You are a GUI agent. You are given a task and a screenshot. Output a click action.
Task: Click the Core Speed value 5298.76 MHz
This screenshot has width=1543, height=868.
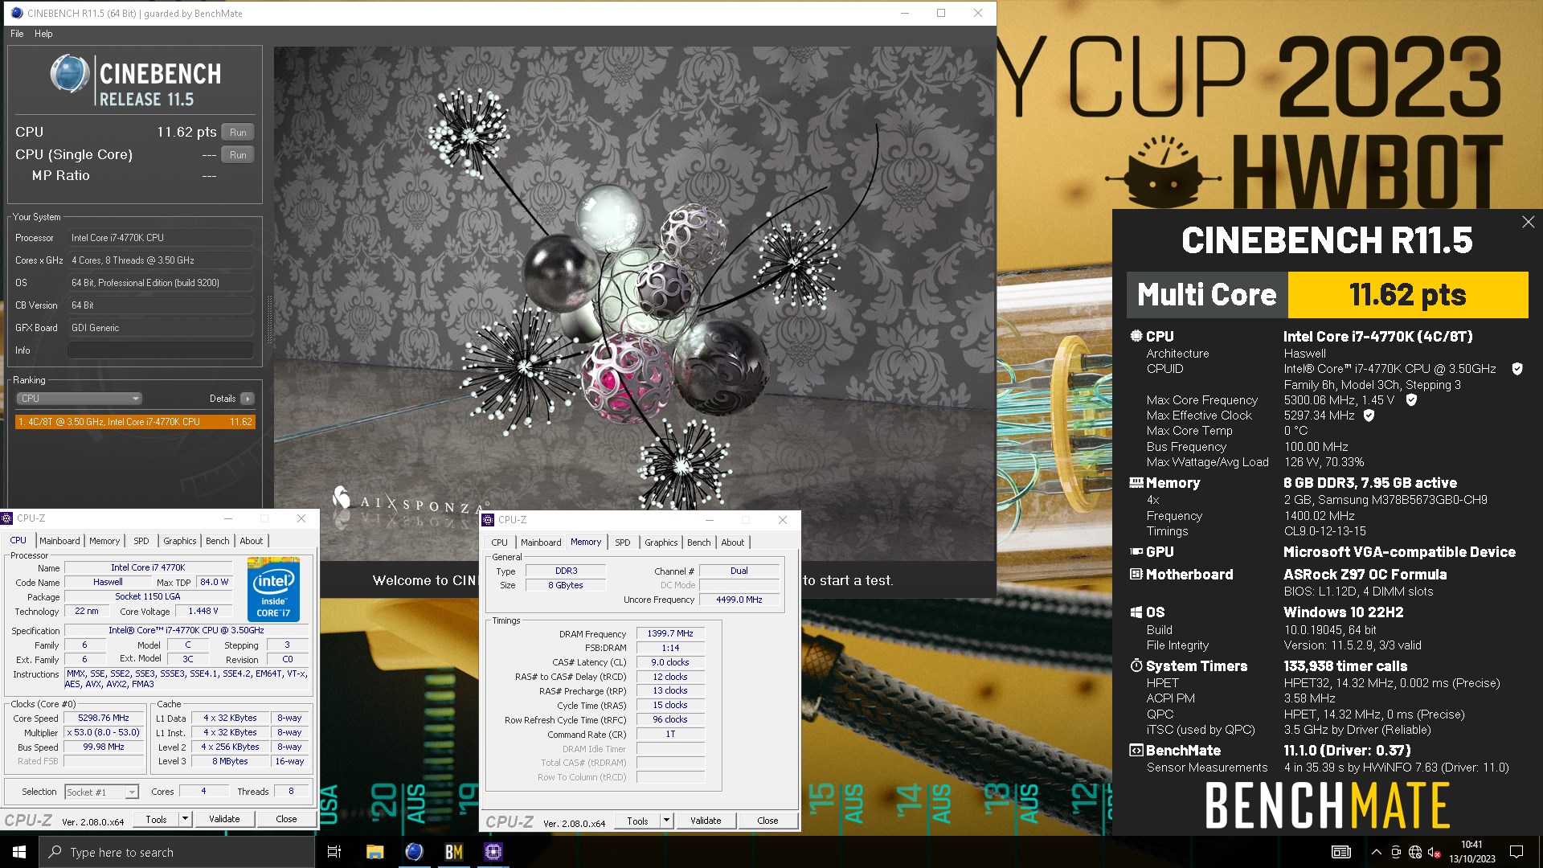click(x=104, y=719)
